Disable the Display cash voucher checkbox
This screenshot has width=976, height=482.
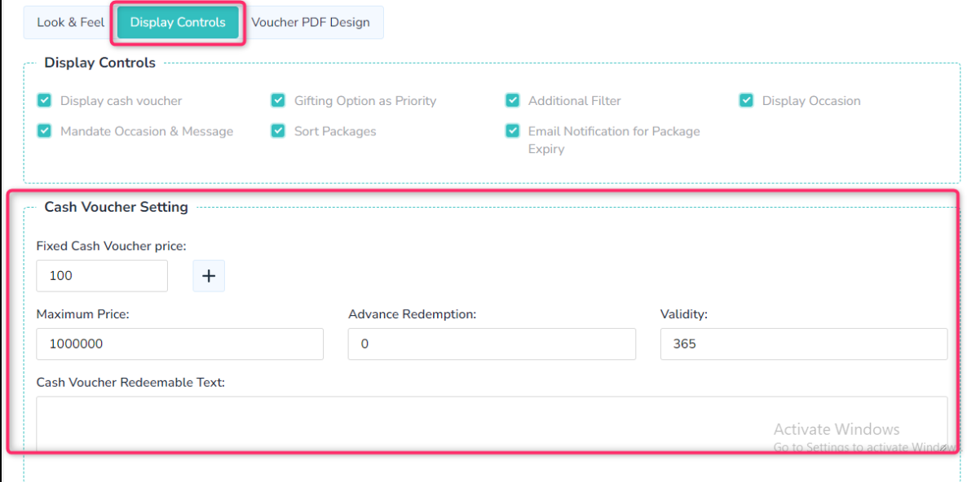pyautogui.click(x=44, y=100)
